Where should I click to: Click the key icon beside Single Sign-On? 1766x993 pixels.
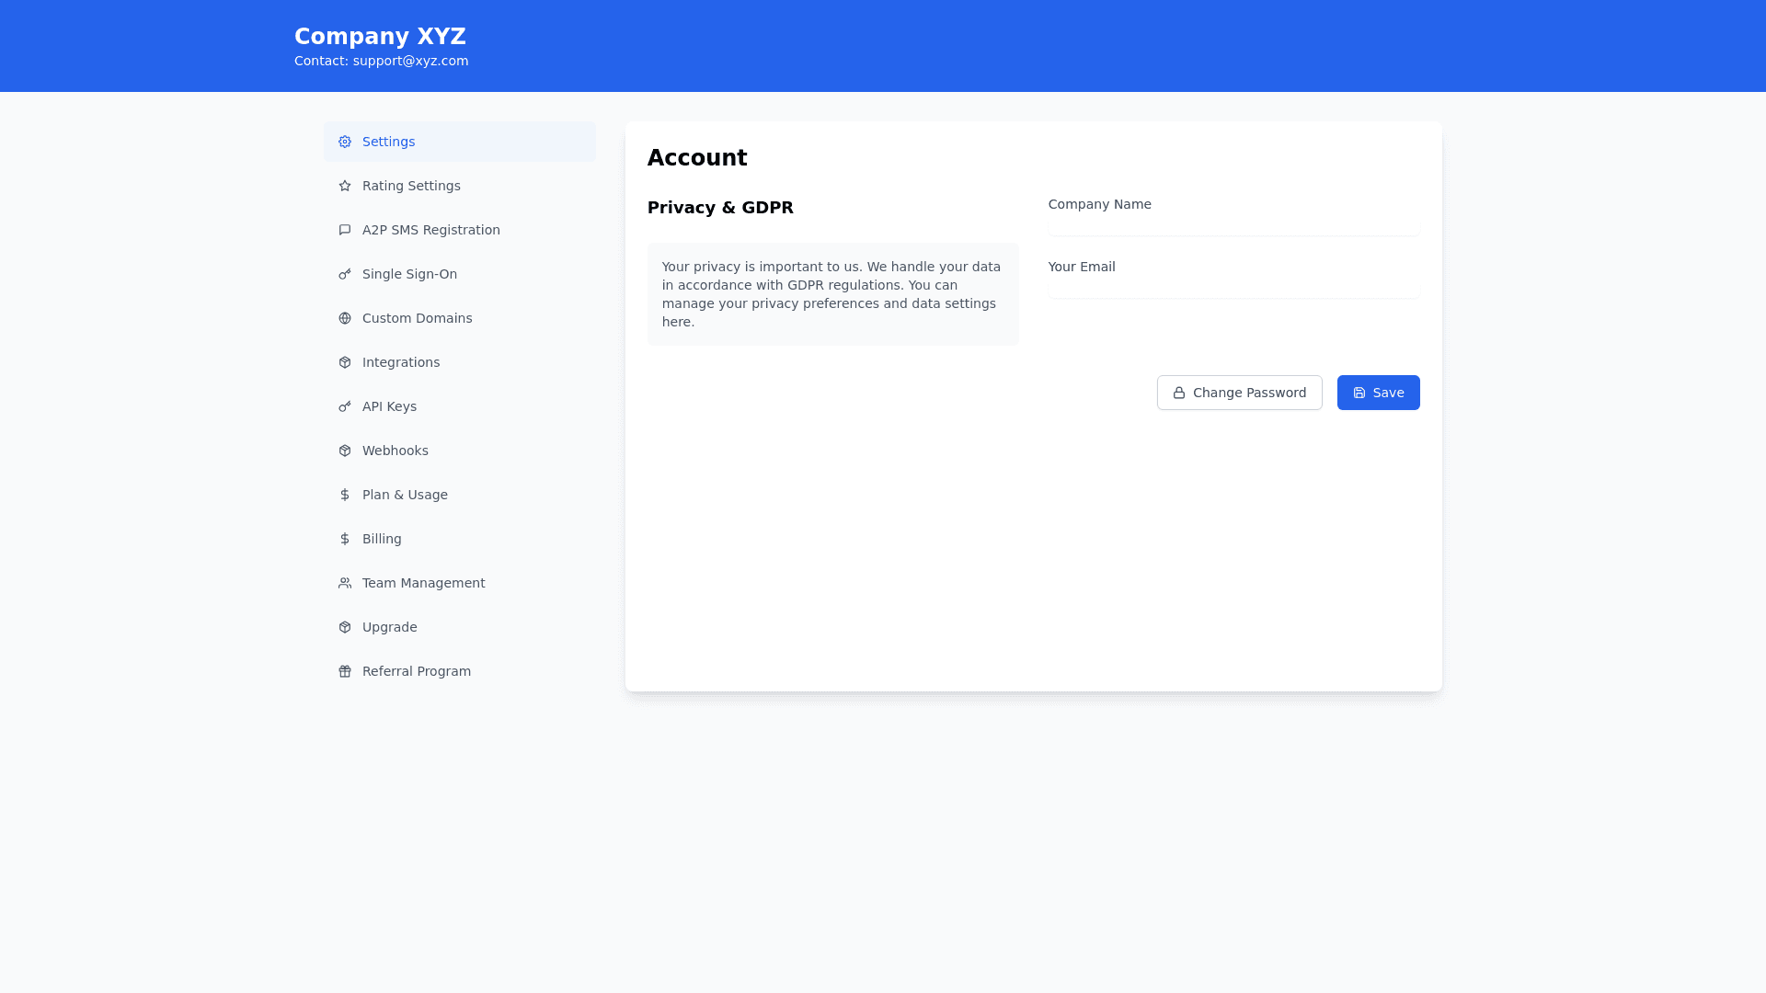click(345, 274)
